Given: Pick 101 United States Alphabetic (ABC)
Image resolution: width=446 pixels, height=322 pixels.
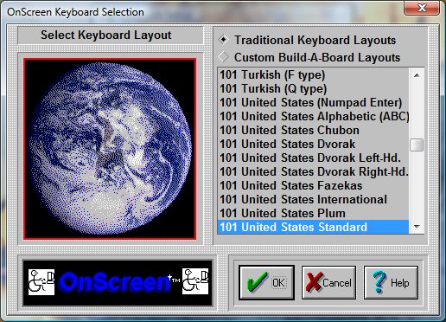Looking at the screenshot, I should point(313,116).
